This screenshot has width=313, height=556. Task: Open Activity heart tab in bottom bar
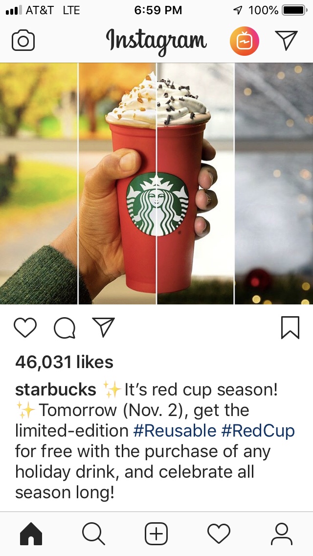(x=219, y=533)
